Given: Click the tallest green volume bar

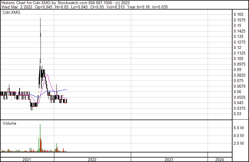Looking at the screenshot, I should tap(40, 138).
